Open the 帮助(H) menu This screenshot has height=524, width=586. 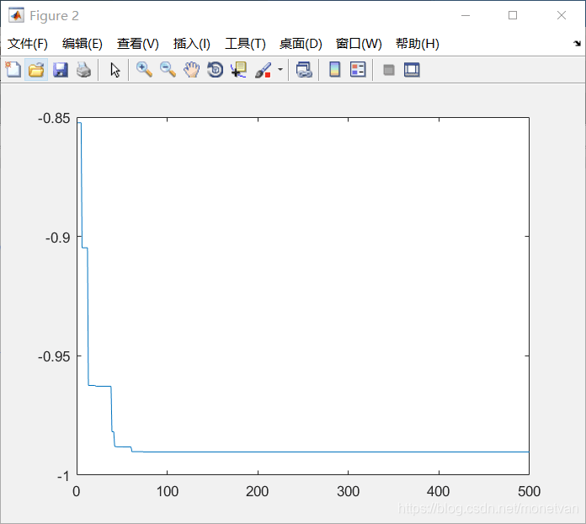(x=418, y=44)
